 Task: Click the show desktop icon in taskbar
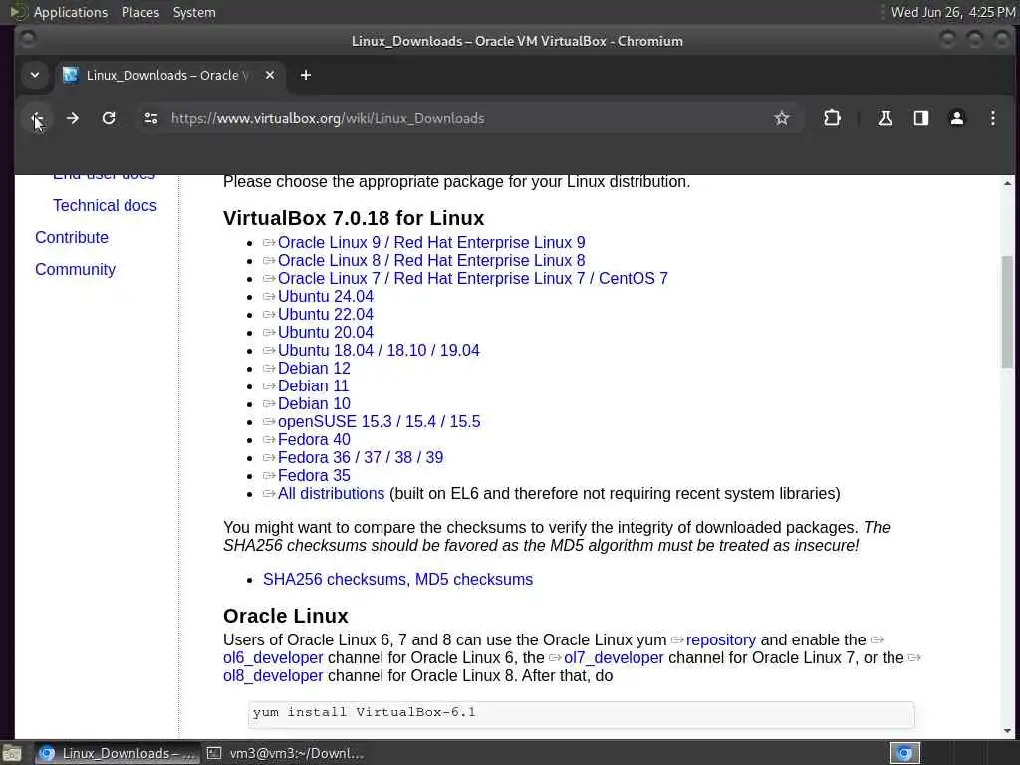point(12,753)
